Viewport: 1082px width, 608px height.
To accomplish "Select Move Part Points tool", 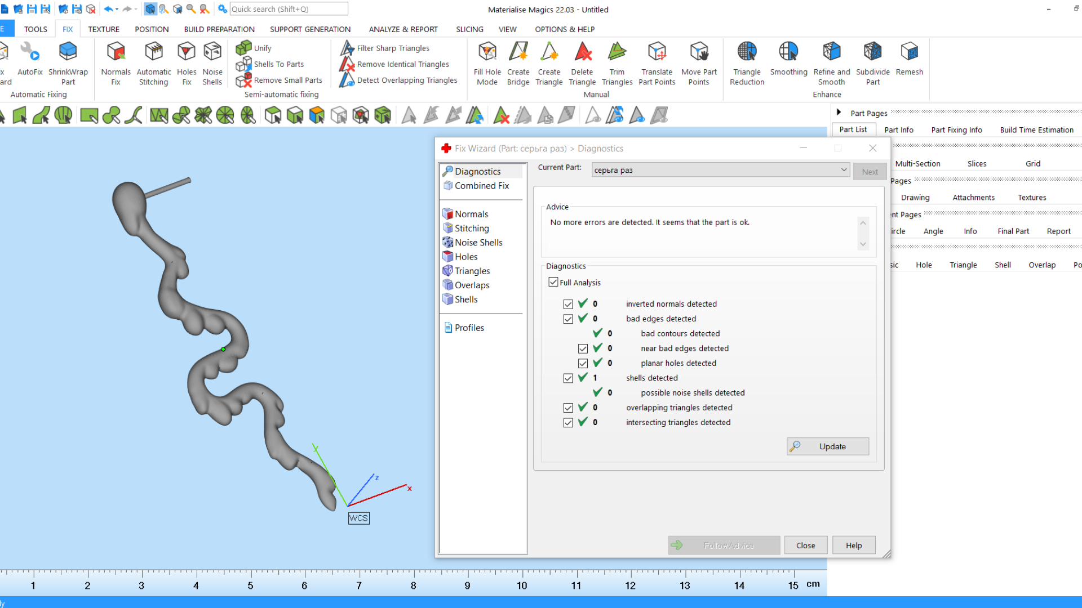I will pos(699,63).
